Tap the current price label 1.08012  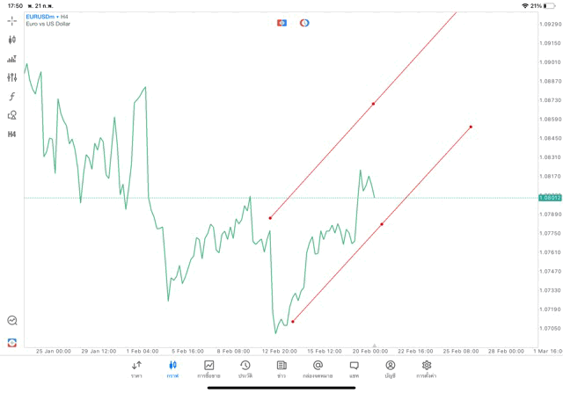tap(551, 198)
